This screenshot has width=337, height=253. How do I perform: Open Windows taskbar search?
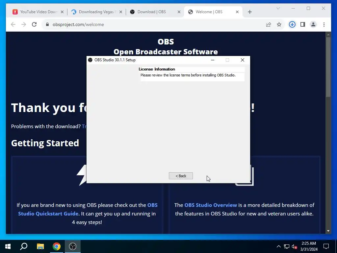click(x=24, y=246)
